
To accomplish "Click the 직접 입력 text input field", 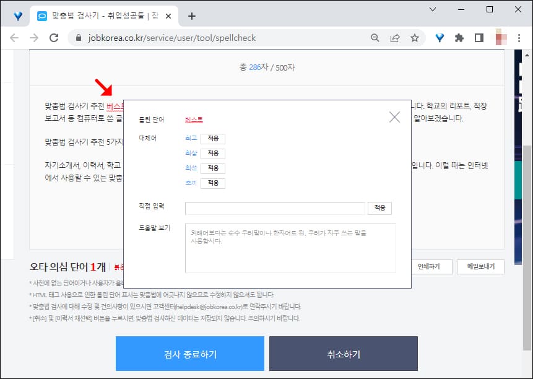I will pyautogui.click(x=275, y=208).
